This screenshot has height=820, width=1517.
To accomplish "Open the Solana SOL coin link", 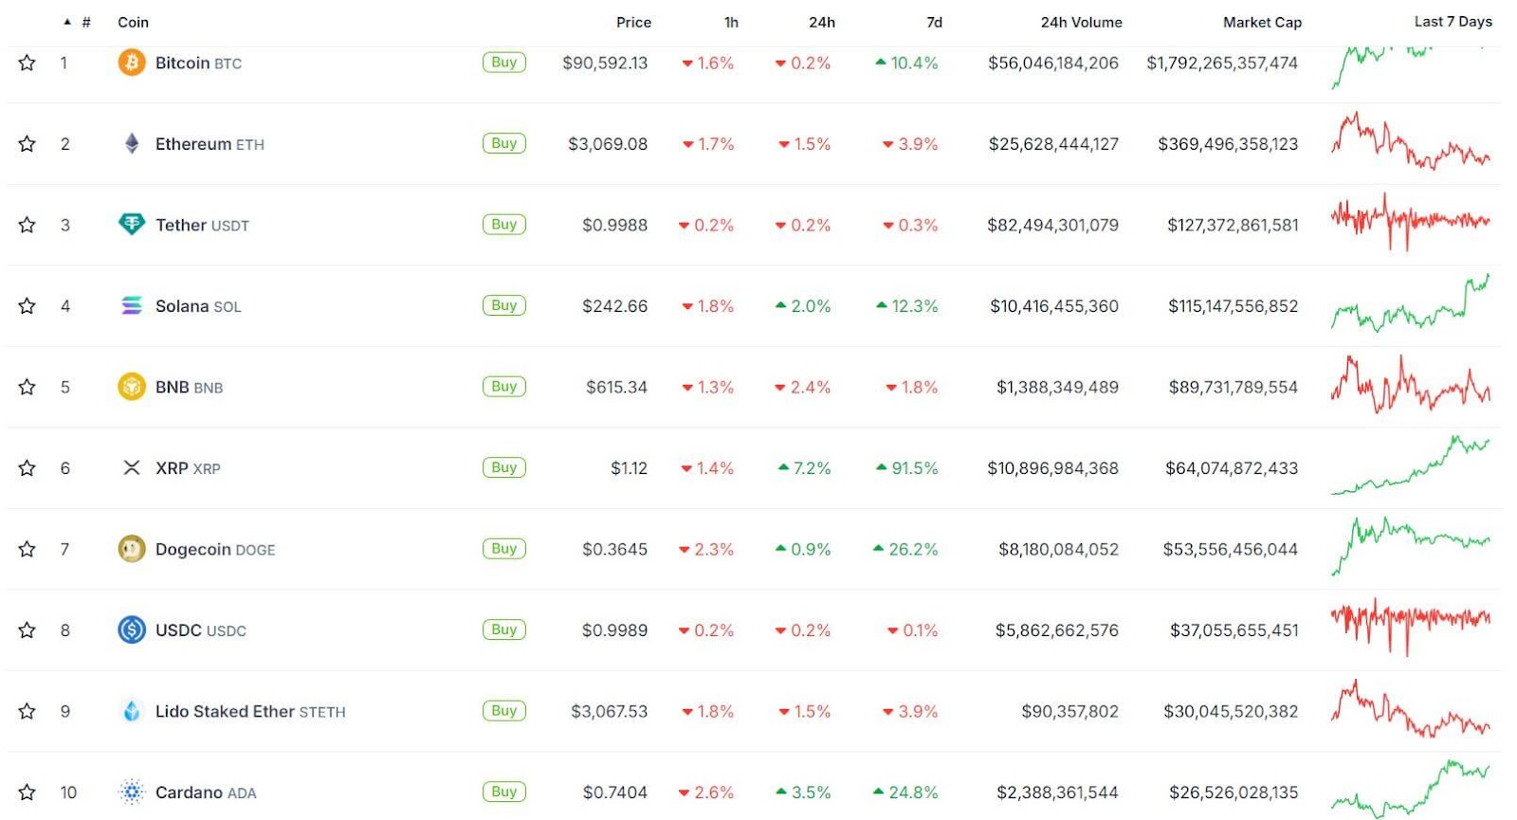I will (x=198, y=306).
